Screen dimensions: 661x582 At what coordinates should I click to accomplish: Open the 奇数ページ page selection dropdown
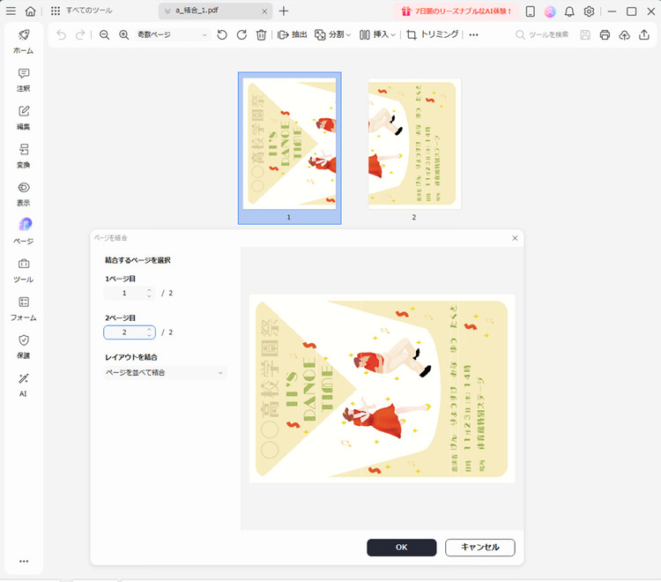[172, 34]
